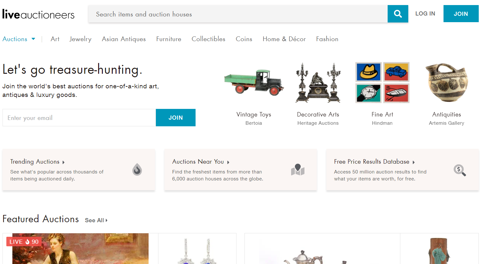Click LOG IN
487x264 pixels.
click(x=425, y=14)
